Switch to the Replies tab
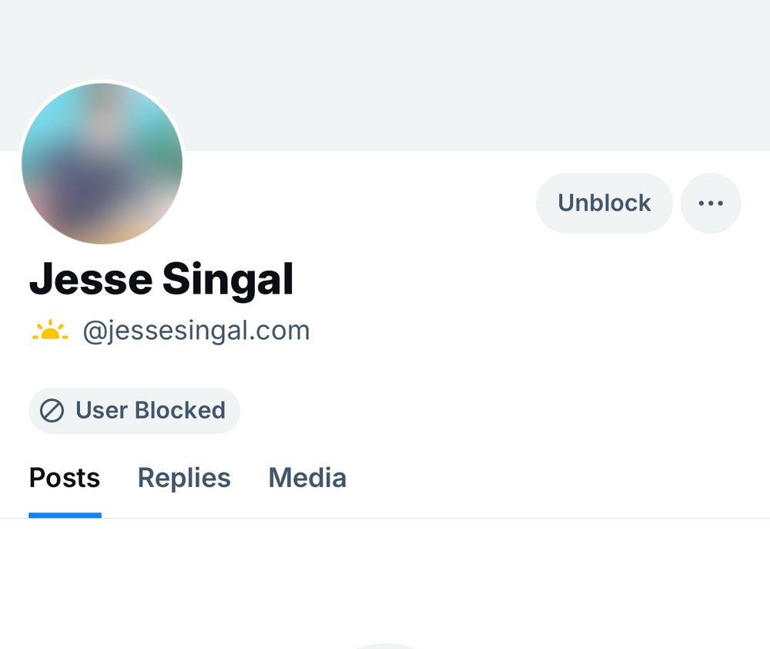 (x=184, y=478)
